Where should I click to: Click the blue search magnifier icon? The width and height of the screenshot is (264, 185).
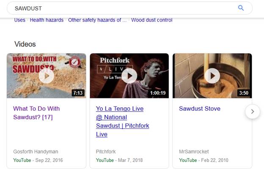[x=241, y=8]
